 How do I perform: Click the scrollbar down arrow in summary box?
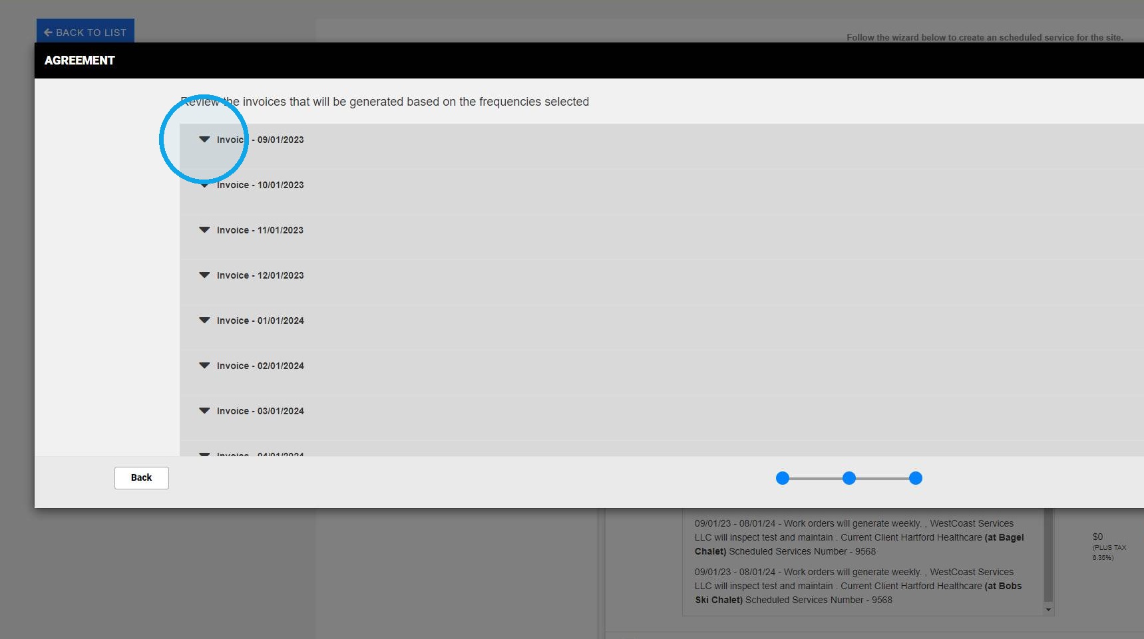click(1049, 610)
